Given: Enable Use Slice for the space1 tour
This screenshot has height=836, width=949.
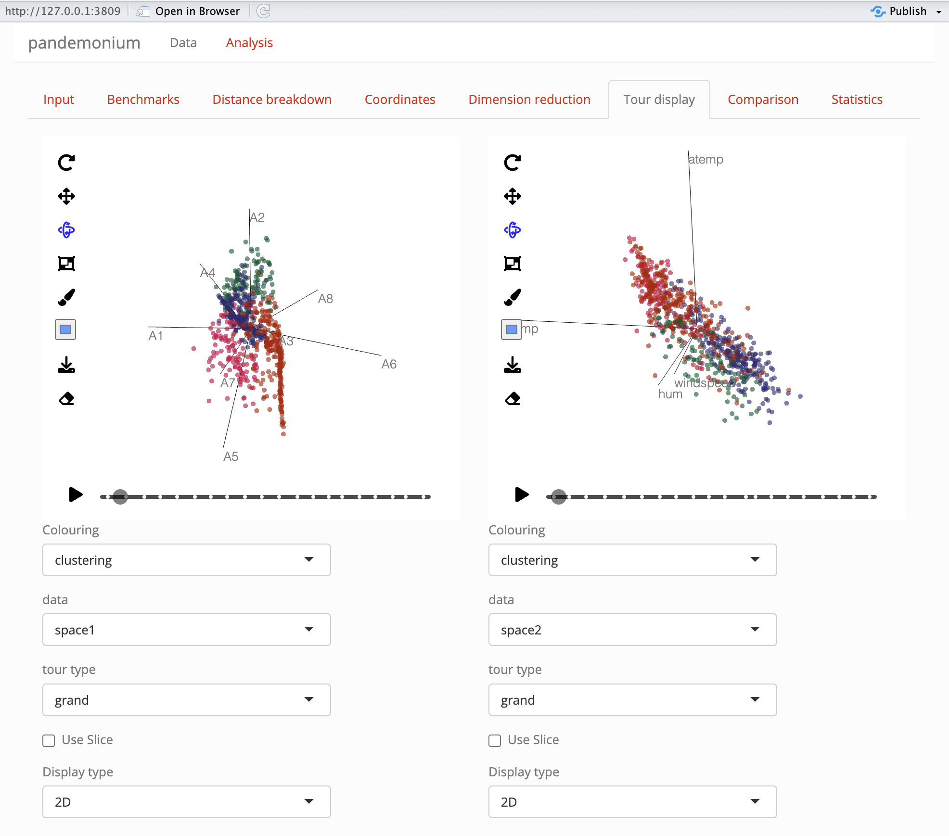Looking at the screenshot, I should (49, 740).
